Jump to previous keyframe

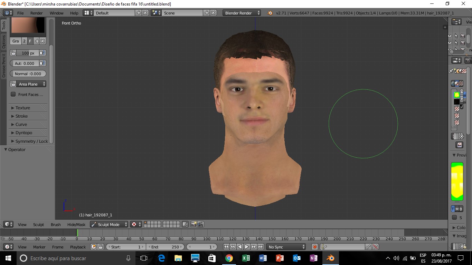[x=233, y=247]
